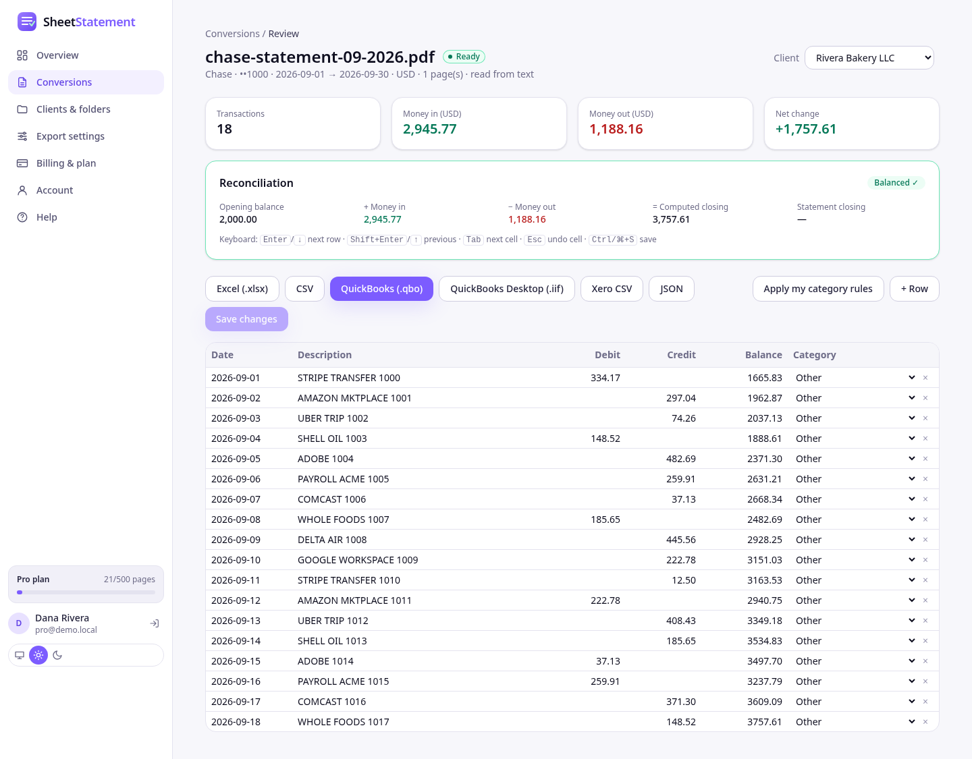
Task: Delete the AMAZON MKTPLACE 1001 row
Action: pos(925,398)
